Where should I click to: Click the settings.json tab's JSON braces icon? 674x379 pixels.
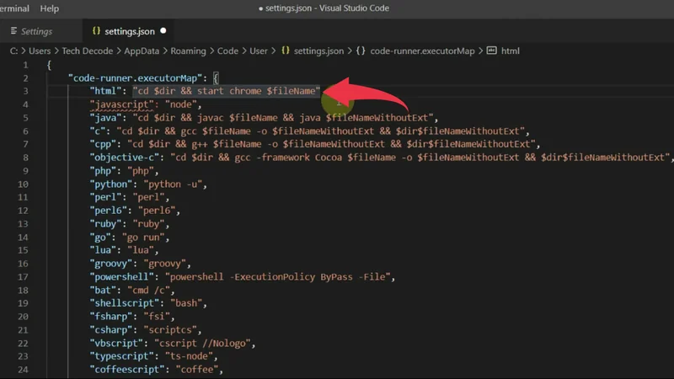coord(95,31)
